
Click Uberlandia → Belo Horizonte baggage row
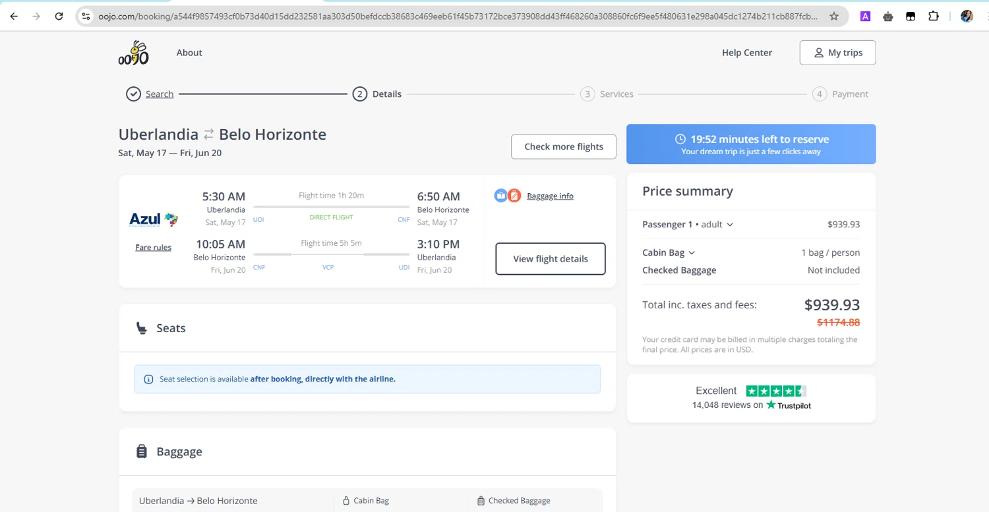pyautogui.click(x=198, y=501)
